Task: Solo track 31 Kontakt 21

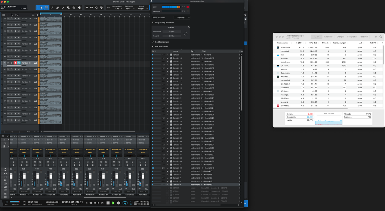Action: [12, 63]
